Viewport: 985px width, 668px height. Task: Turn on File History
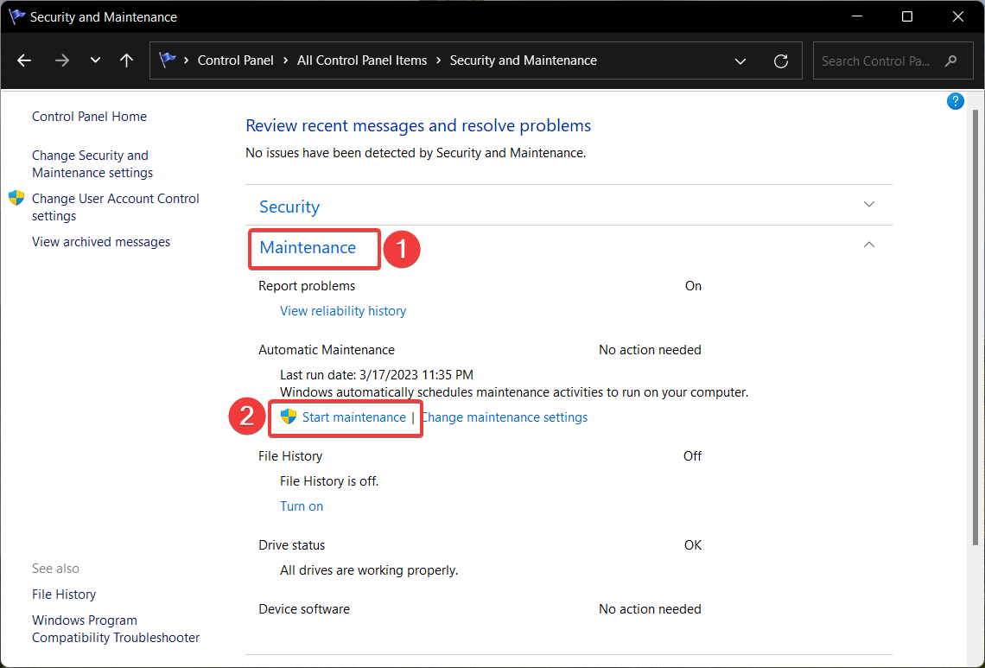(301, 506)
